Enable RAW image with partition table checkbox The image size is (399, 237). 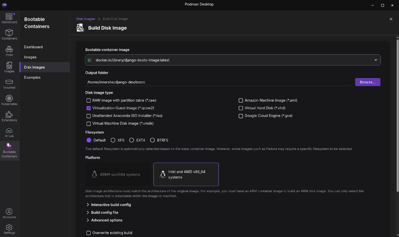click(x=89, y=101)
